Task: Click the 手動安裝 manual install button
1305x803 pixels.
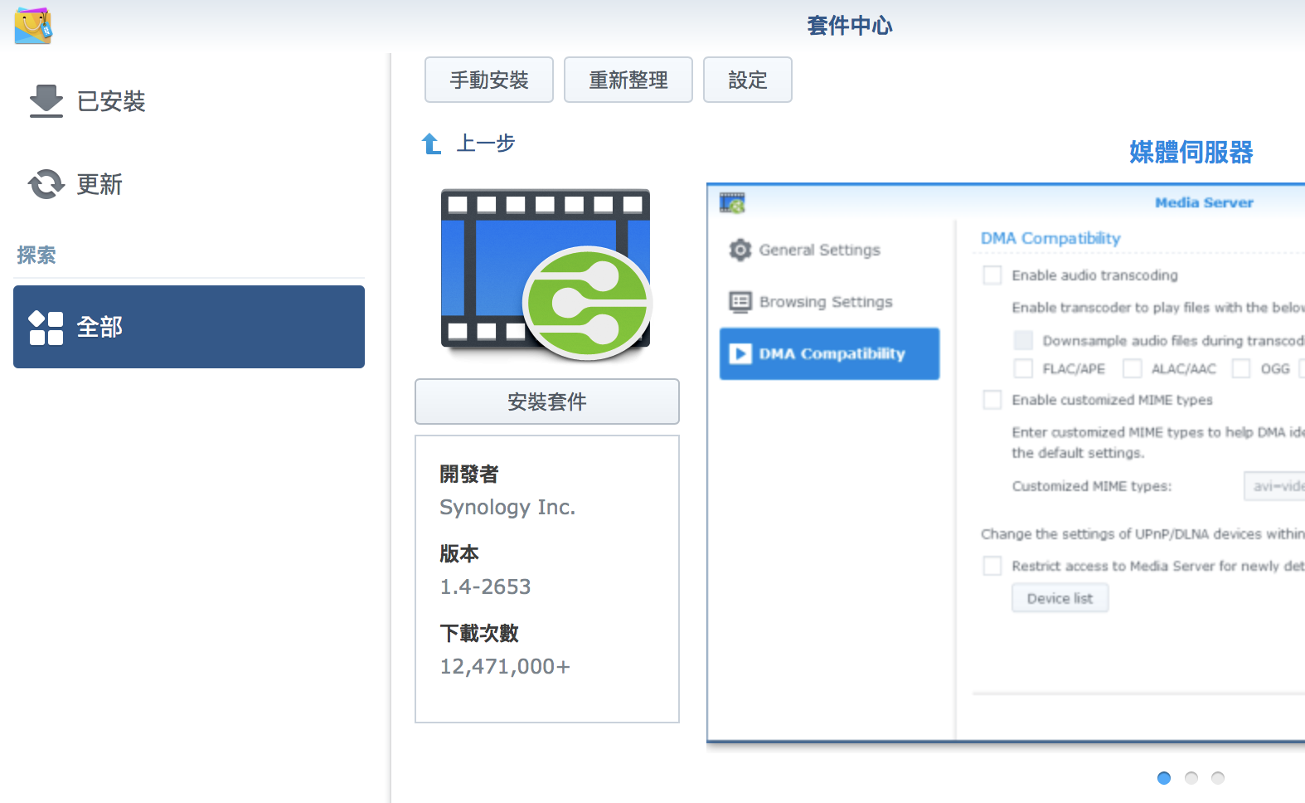Action: [489, 80]
